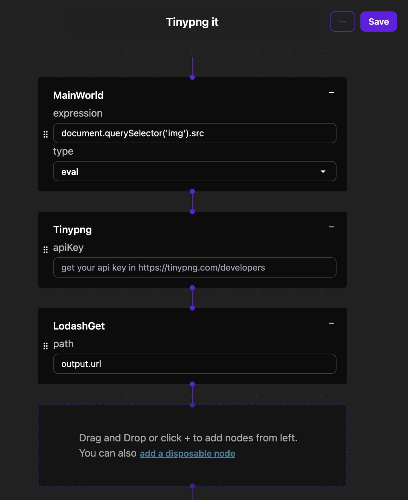The image size is (408, 500).
Task: Click the drag handle beside path label
Action: [x=46, y=346]
